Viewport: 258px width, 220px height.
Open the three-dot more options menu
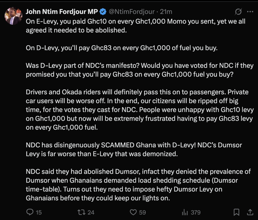[x=250, y=12]
